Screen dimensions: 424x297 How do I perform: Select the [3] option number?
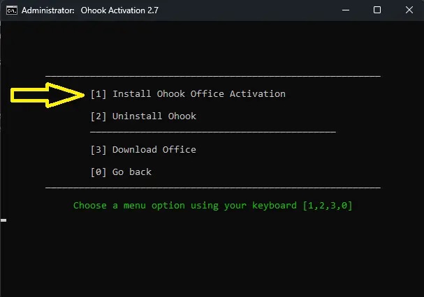98,150
